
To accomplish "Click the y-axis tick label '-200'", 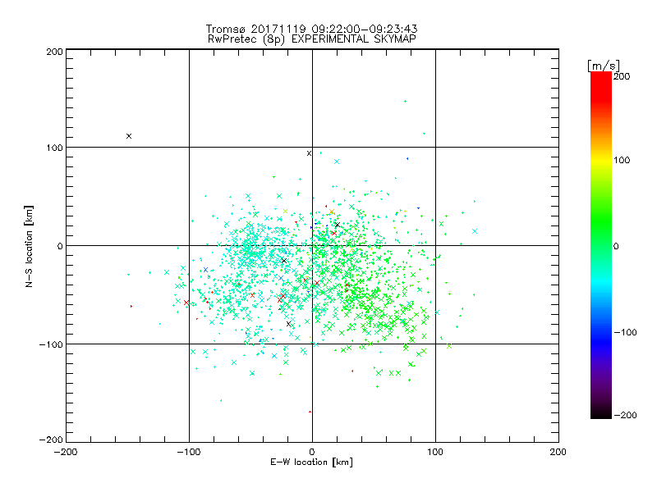I will coord(51,440).
